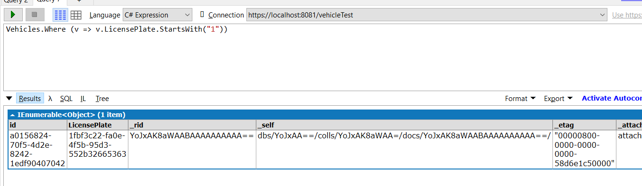Click the Activate Autocompletion link
The height and width of the screenshot is (186, 642).
coord(611,98)
